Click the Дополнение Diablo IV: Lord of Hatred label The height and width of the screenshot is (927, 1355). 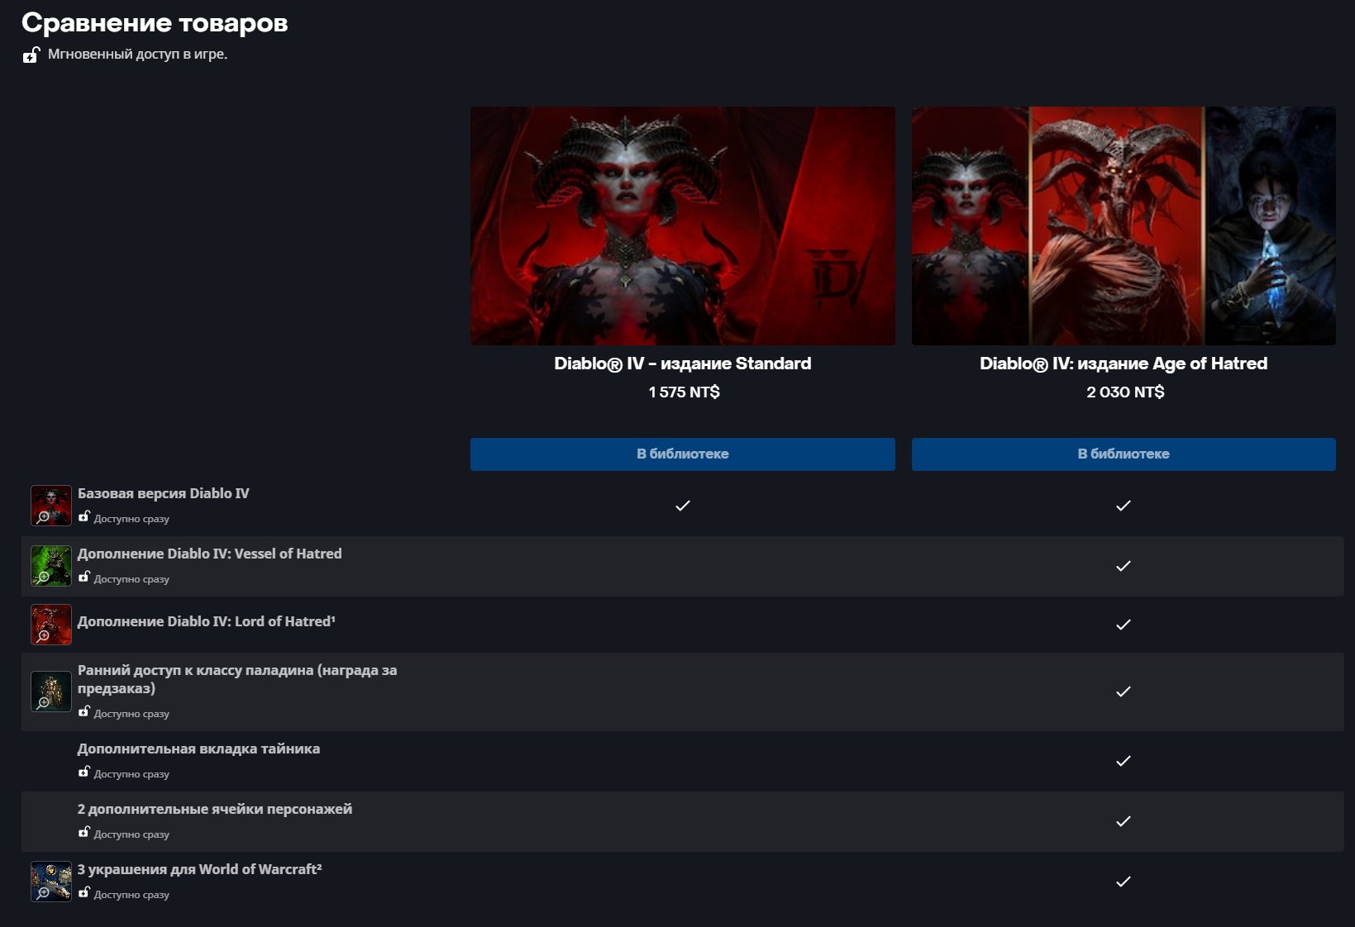click(206, 621)
